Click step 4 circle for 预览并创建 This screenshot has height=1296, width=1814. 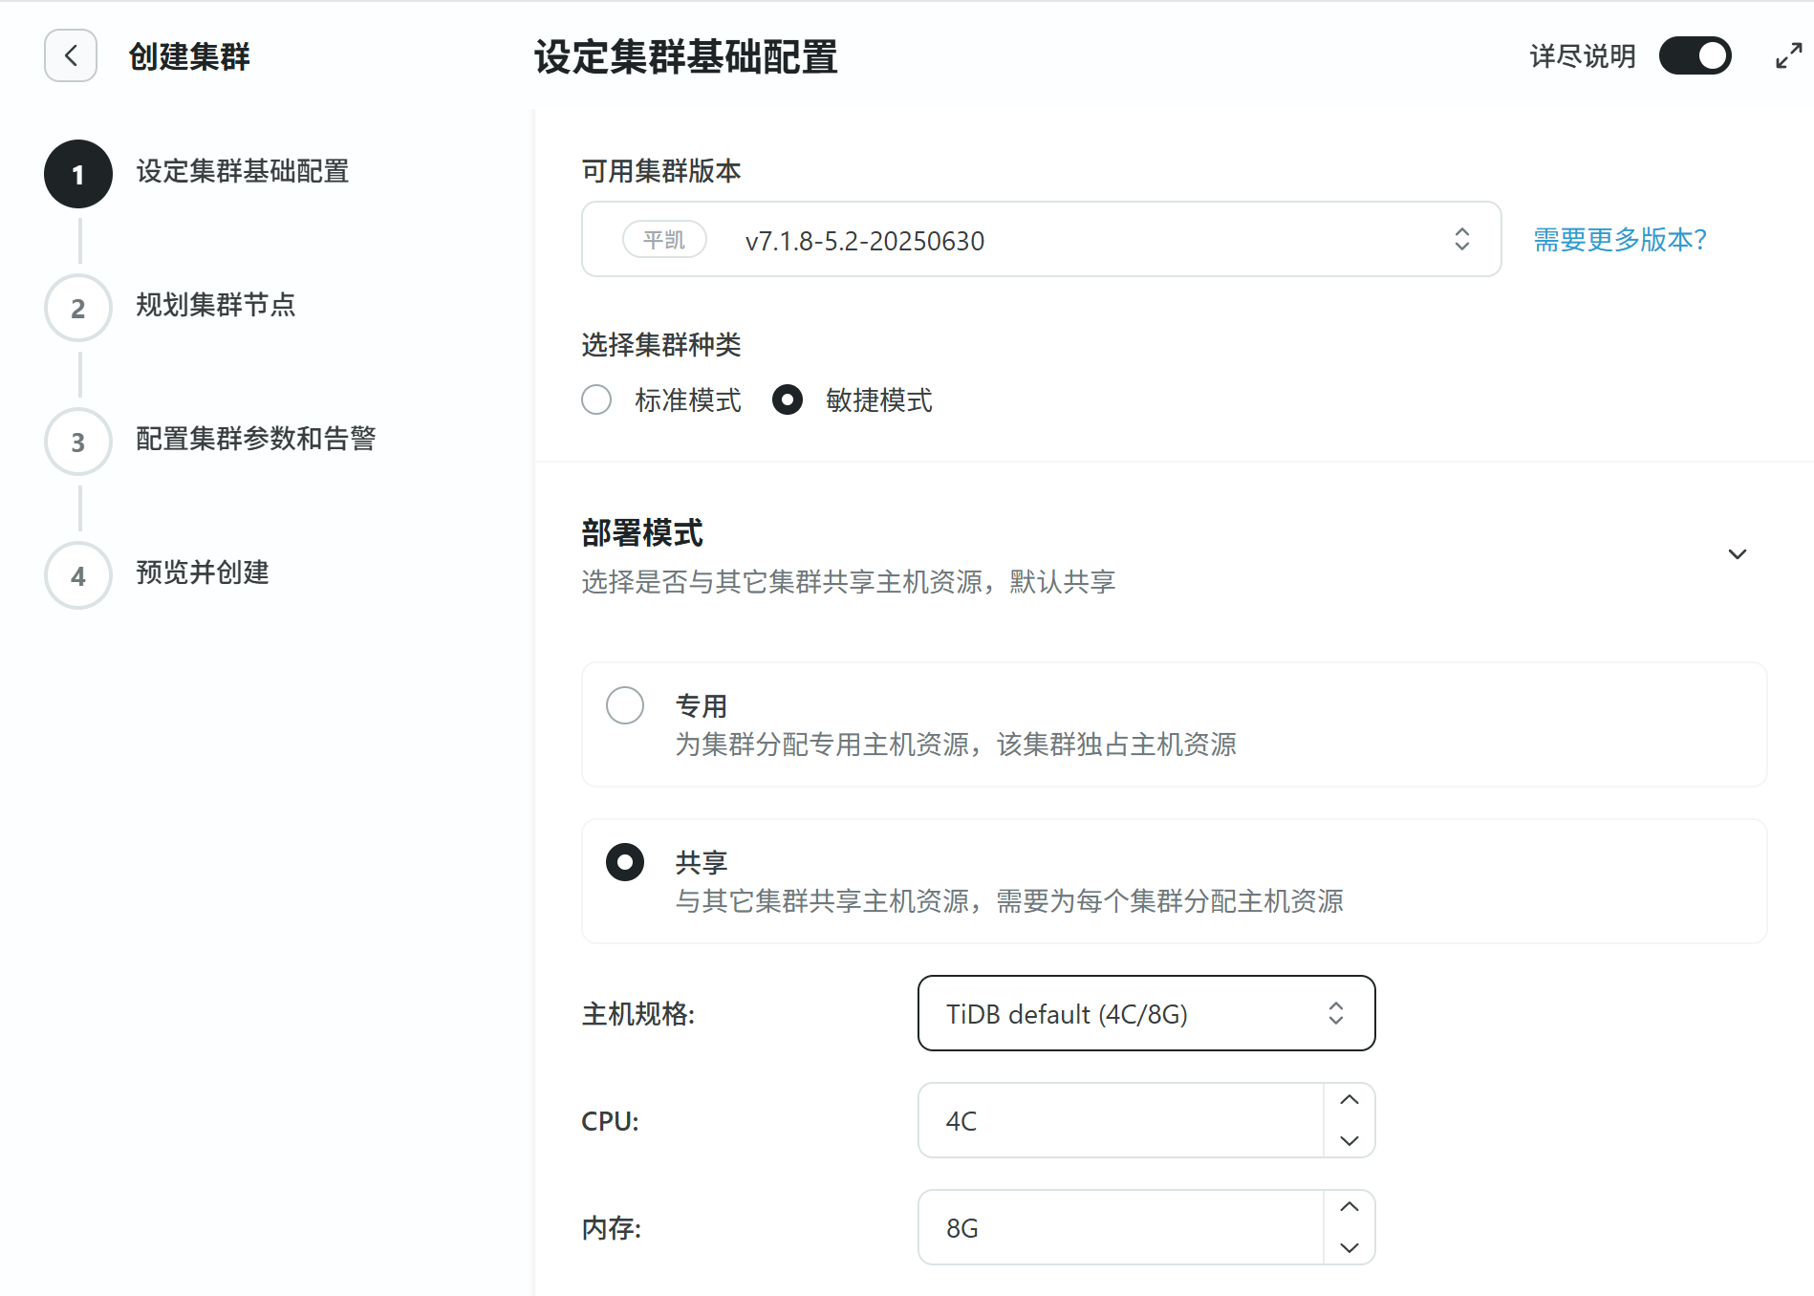pyautogui.click(x=78, y=576)
